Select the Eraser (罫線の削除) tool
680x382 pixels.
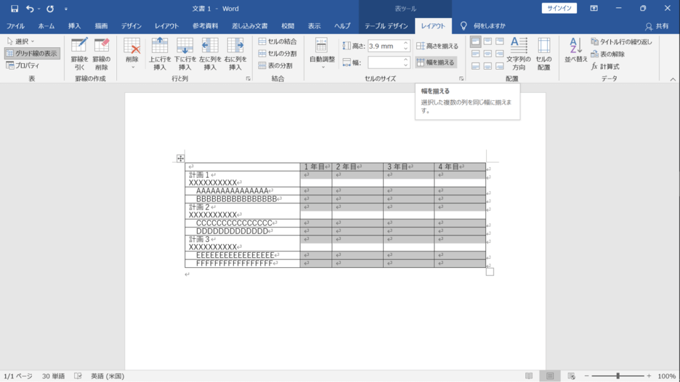(102, 54)
